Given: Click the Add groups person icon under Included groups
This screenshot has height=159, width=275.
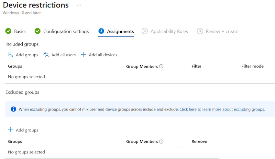Looking at the screenshot, I should pos(11,55).
